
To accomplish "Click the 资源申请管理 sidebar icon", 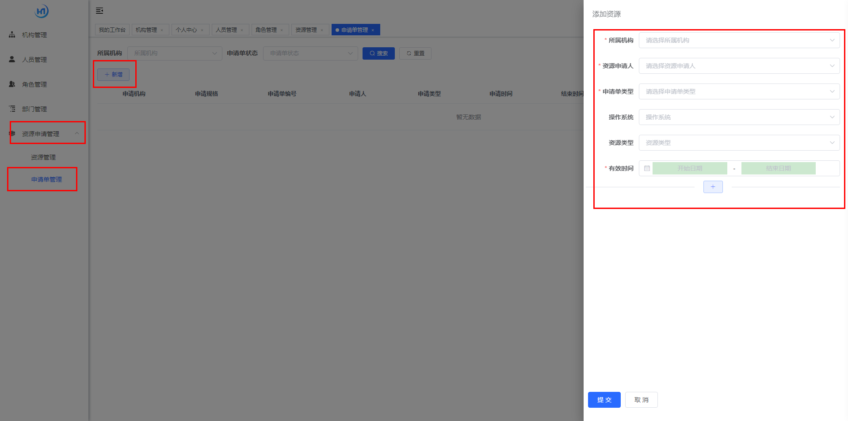I will click(x=12, y=133).
